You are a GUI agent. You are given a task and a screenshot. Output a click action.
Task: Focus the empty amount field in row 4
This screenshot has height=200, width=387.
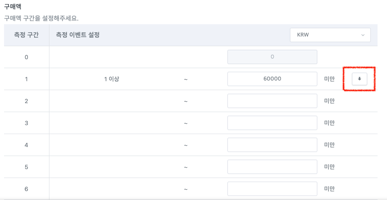pyautogui.click(x=272, y=145)
